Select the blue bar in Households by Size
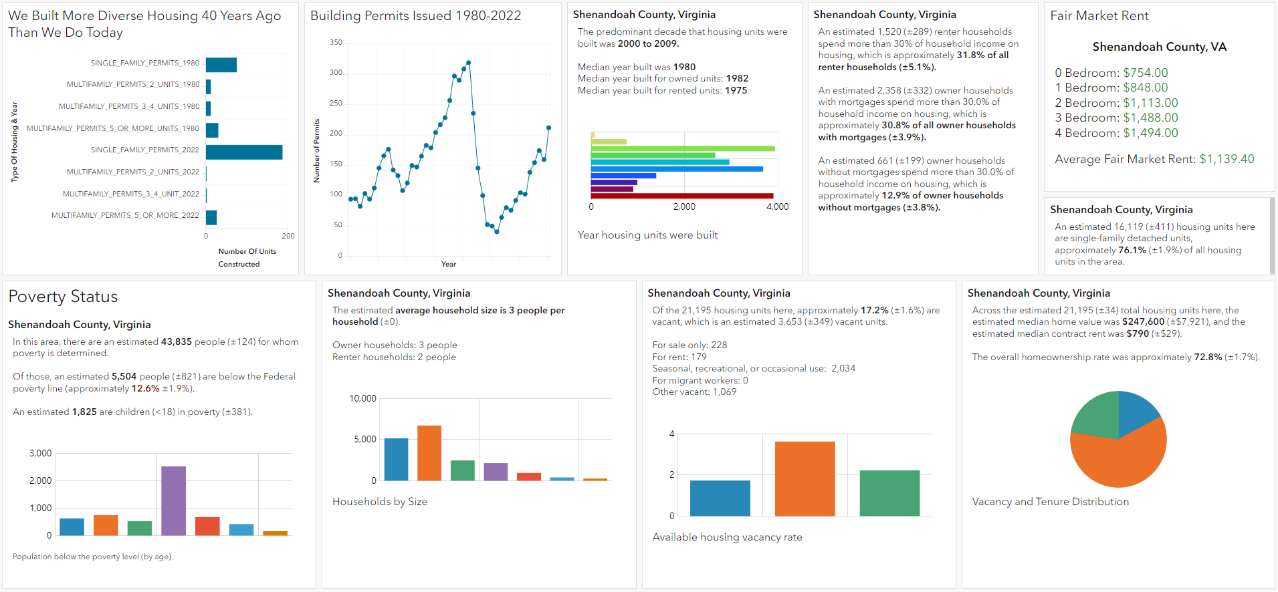The height and width of the screenshot is (592, 1278). pyautogui.click(x=396, y=459)
